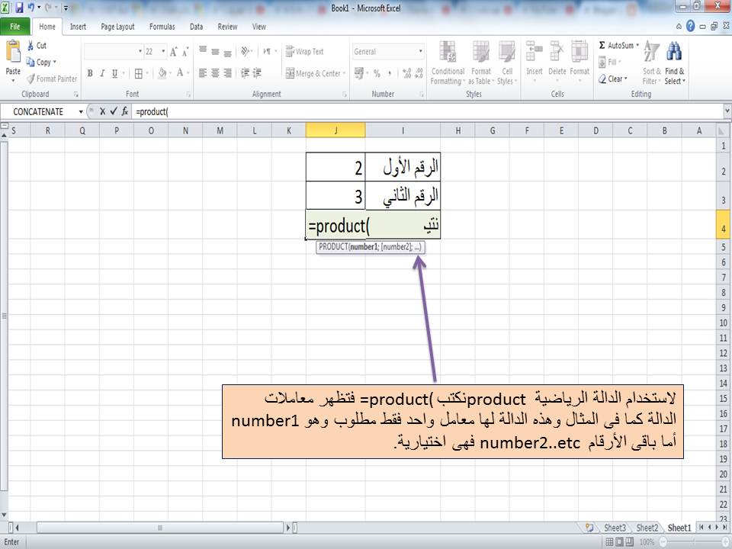Screen dimensions: 732x549
Task: Increase font size with the large A icon
Action: click(x=173, y=52)
